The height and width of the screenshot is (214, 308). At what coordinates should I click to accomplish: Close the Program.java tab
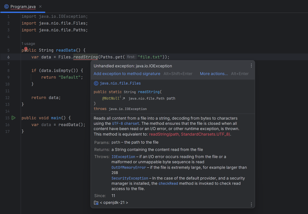point(40,7)
